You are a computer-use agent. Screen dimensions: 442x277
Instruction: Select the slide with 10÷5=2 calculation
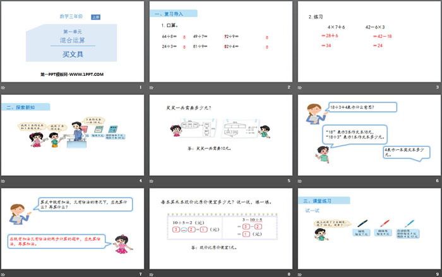[220, 228]
